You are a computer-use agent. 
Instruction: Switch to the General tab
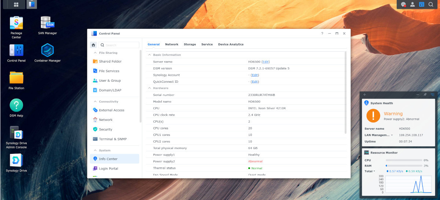click(x=154, y=44)
